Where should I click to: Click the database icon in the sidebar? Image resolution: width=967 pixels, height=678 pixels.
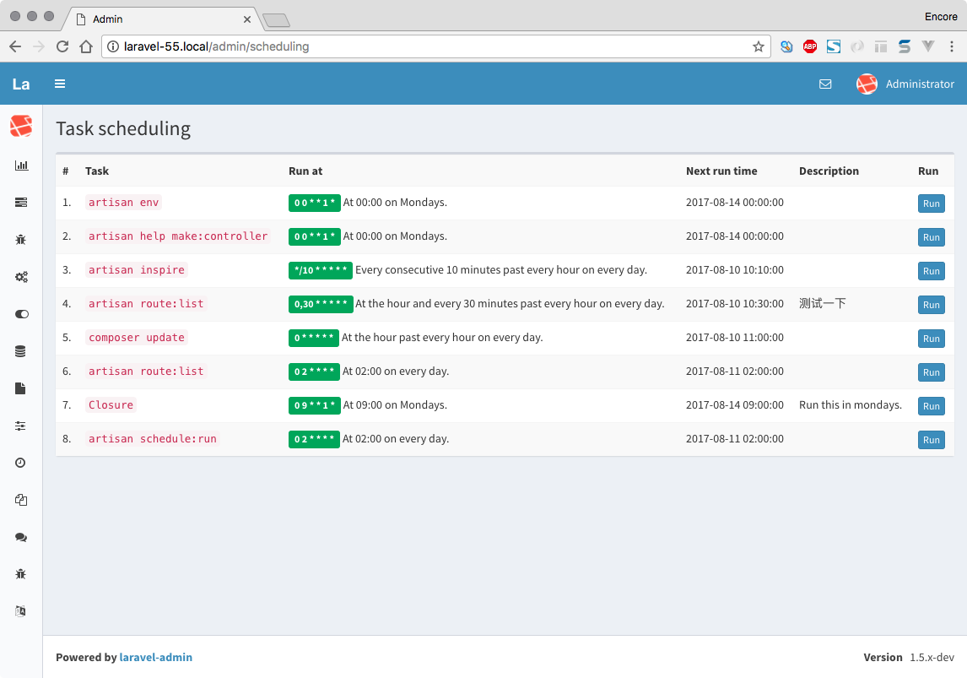coord(21,351)
